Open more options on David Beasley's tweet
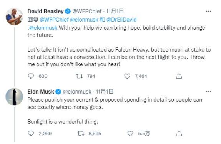221x144 pixels. (x=208, y=11)
